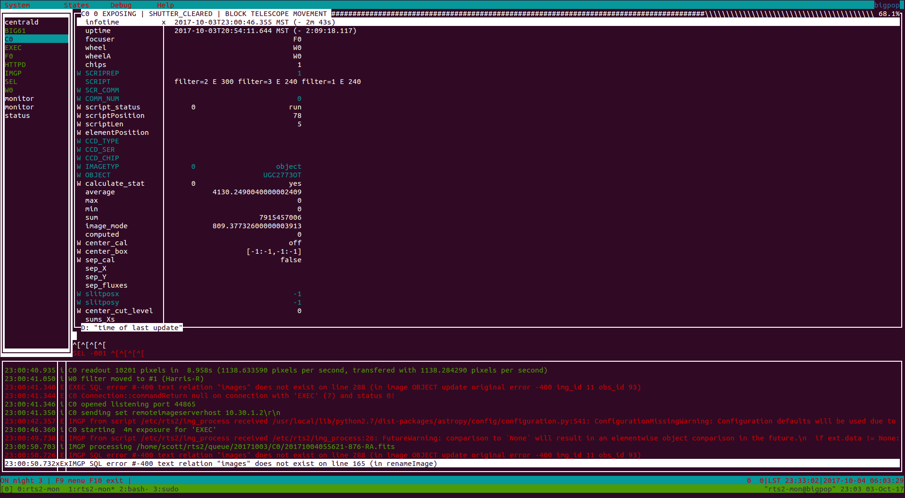
Task: Select SEL device in the sidebar
Action: 11,82
